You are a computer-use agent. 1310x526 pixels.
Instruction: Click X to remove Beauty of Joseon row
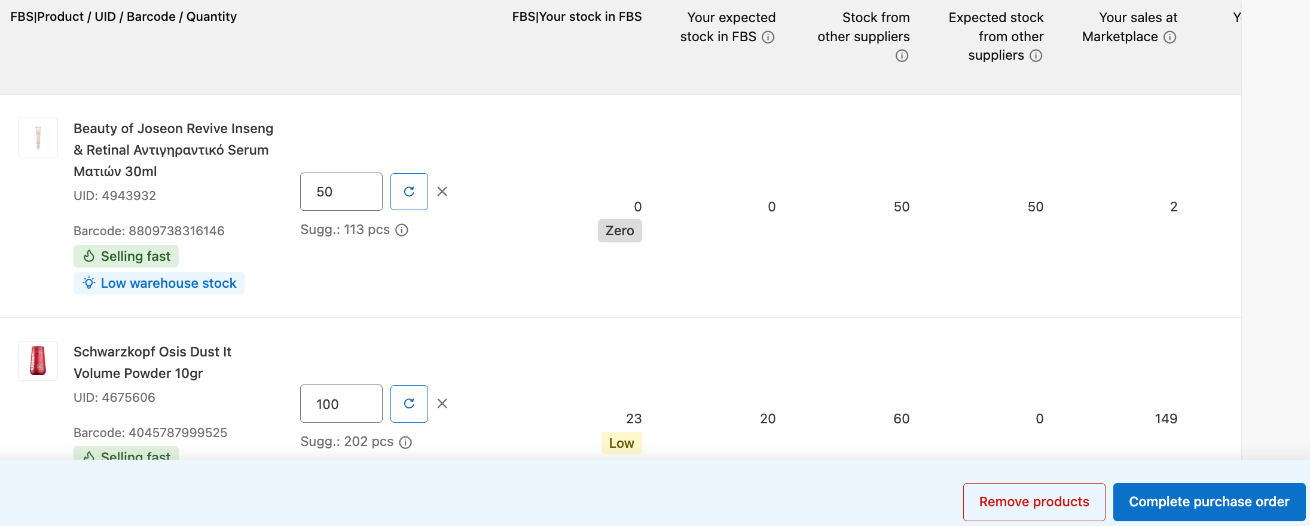[442, 192]
